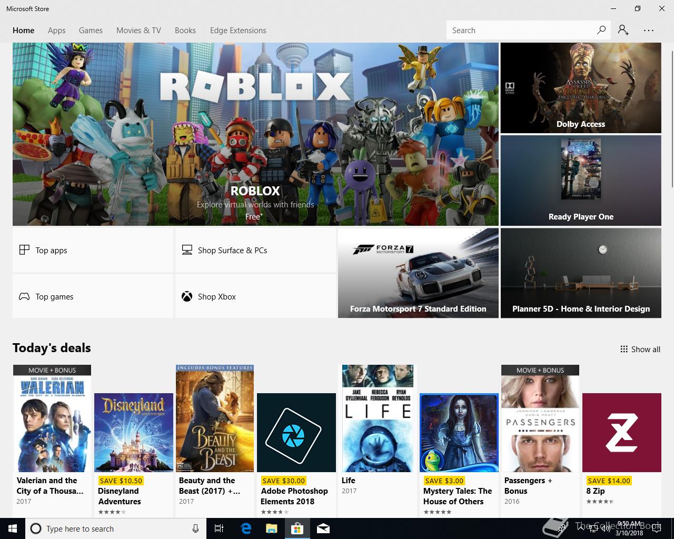Click the Top apps grid icon
The image size is (674, 539).
coord(24,250)
